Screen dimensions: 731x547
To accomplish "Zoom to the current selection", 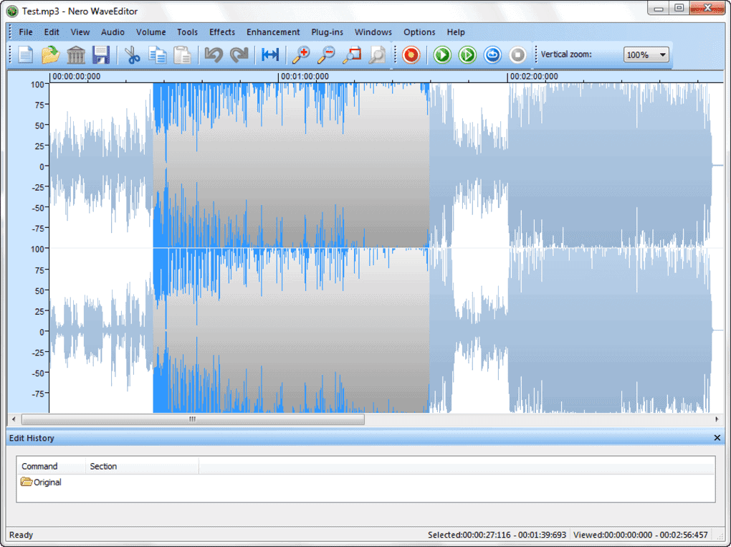I will 351,54.
